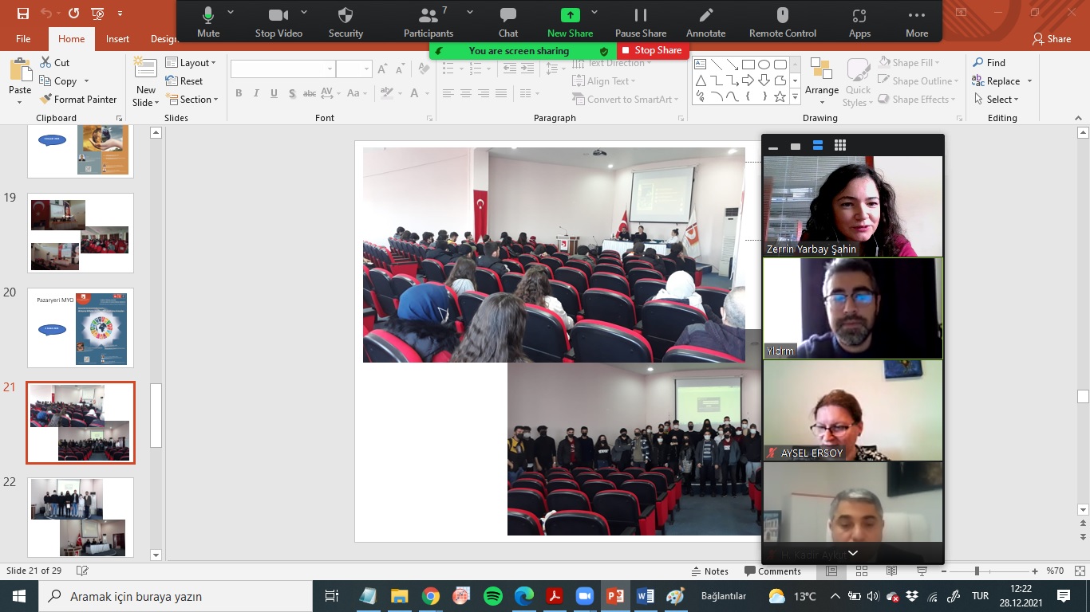The width and height of the screenshot is (1090, 612).
Task: Click the New Slide icon
Action: point(145,69)
